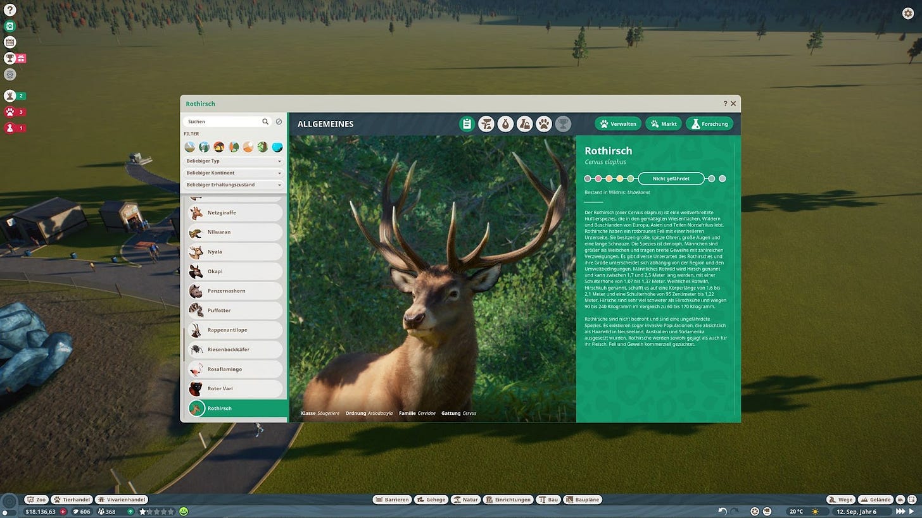The image size is (922, 518).
Task: Toggle the temperate leaf biome filter
Action: coord(234,147)
